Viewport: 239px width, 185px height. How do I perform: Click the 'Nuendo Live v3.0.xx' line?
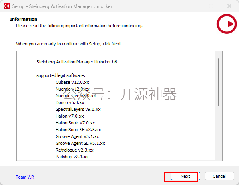pyautogui.click(x=76, y=96)
